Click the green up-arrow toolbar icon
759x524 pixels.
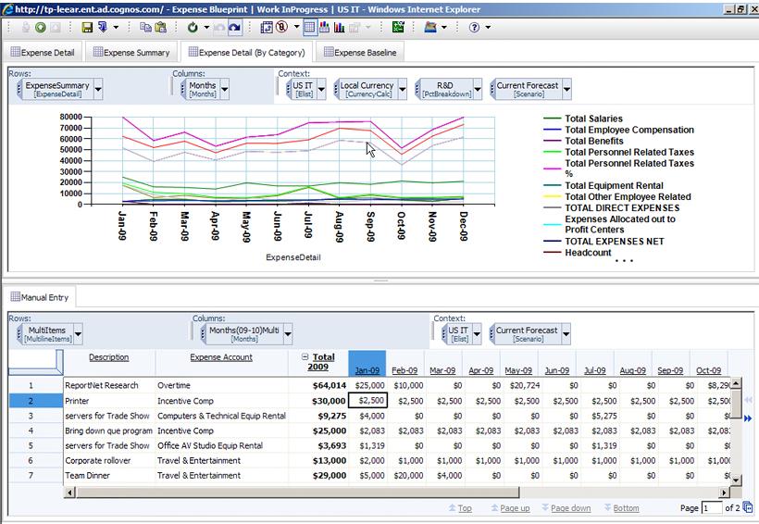click(41, 28)
